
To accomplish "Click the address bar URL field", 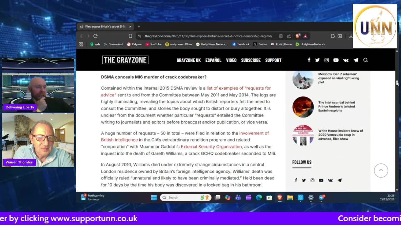I will pyautogui.click(x=208, y=36).
